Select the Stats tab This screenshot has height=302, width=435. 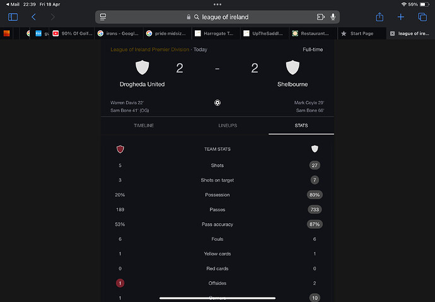click(301, 125)
